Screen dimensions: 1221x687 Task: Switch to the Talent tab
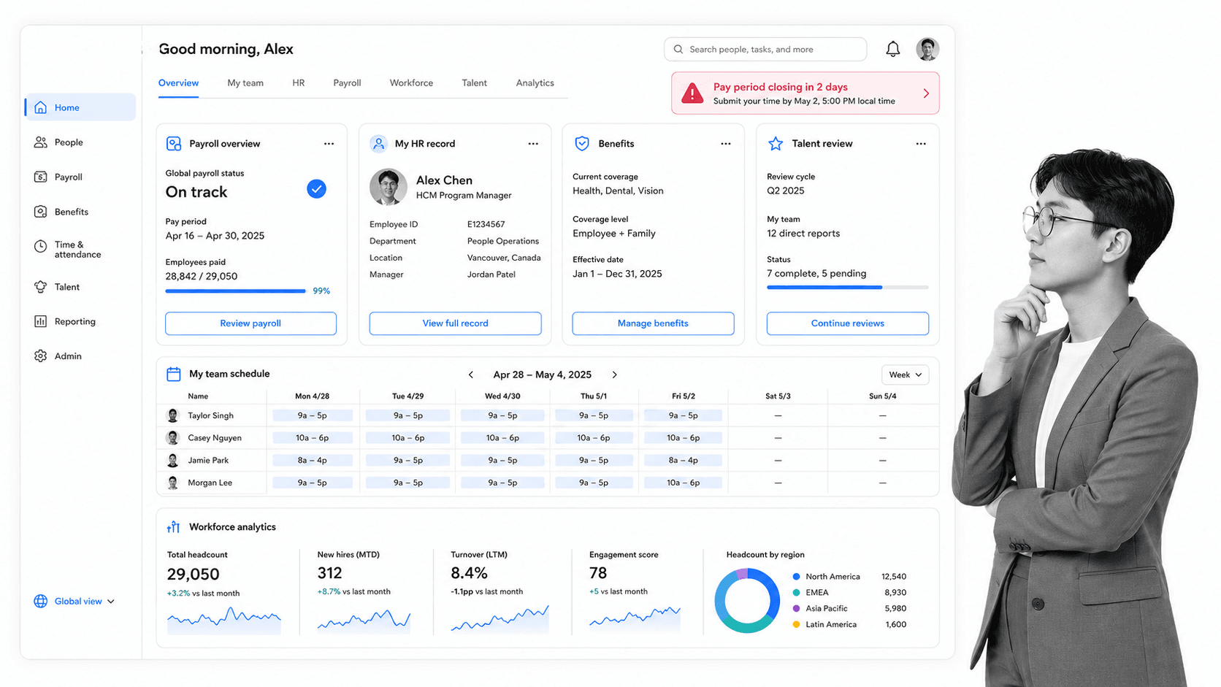(475, 83)
